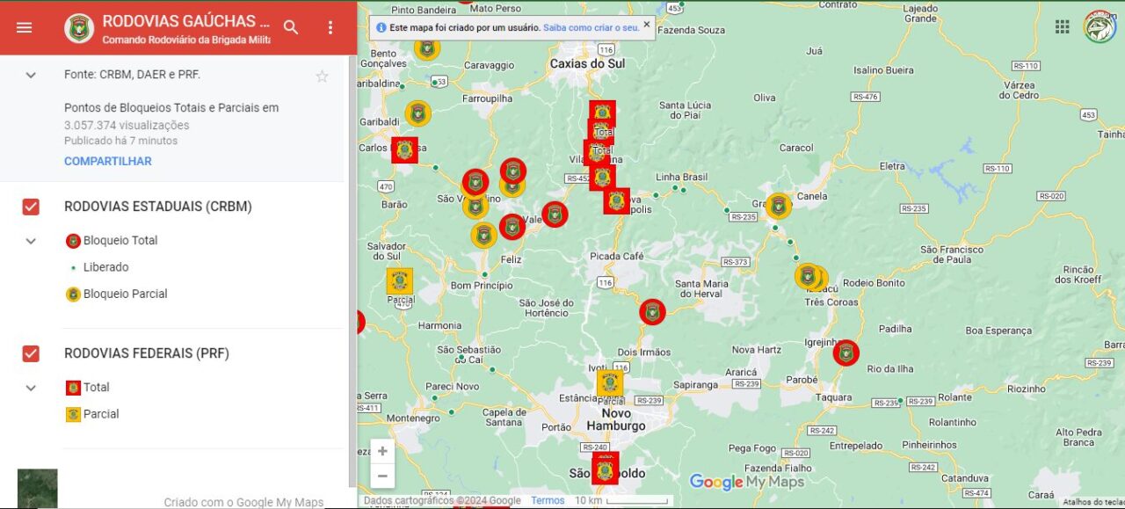The width and height of the screenshot is (1125, 509).
Task: Star this map with the star icon
Action: click(x=322, y=76)
